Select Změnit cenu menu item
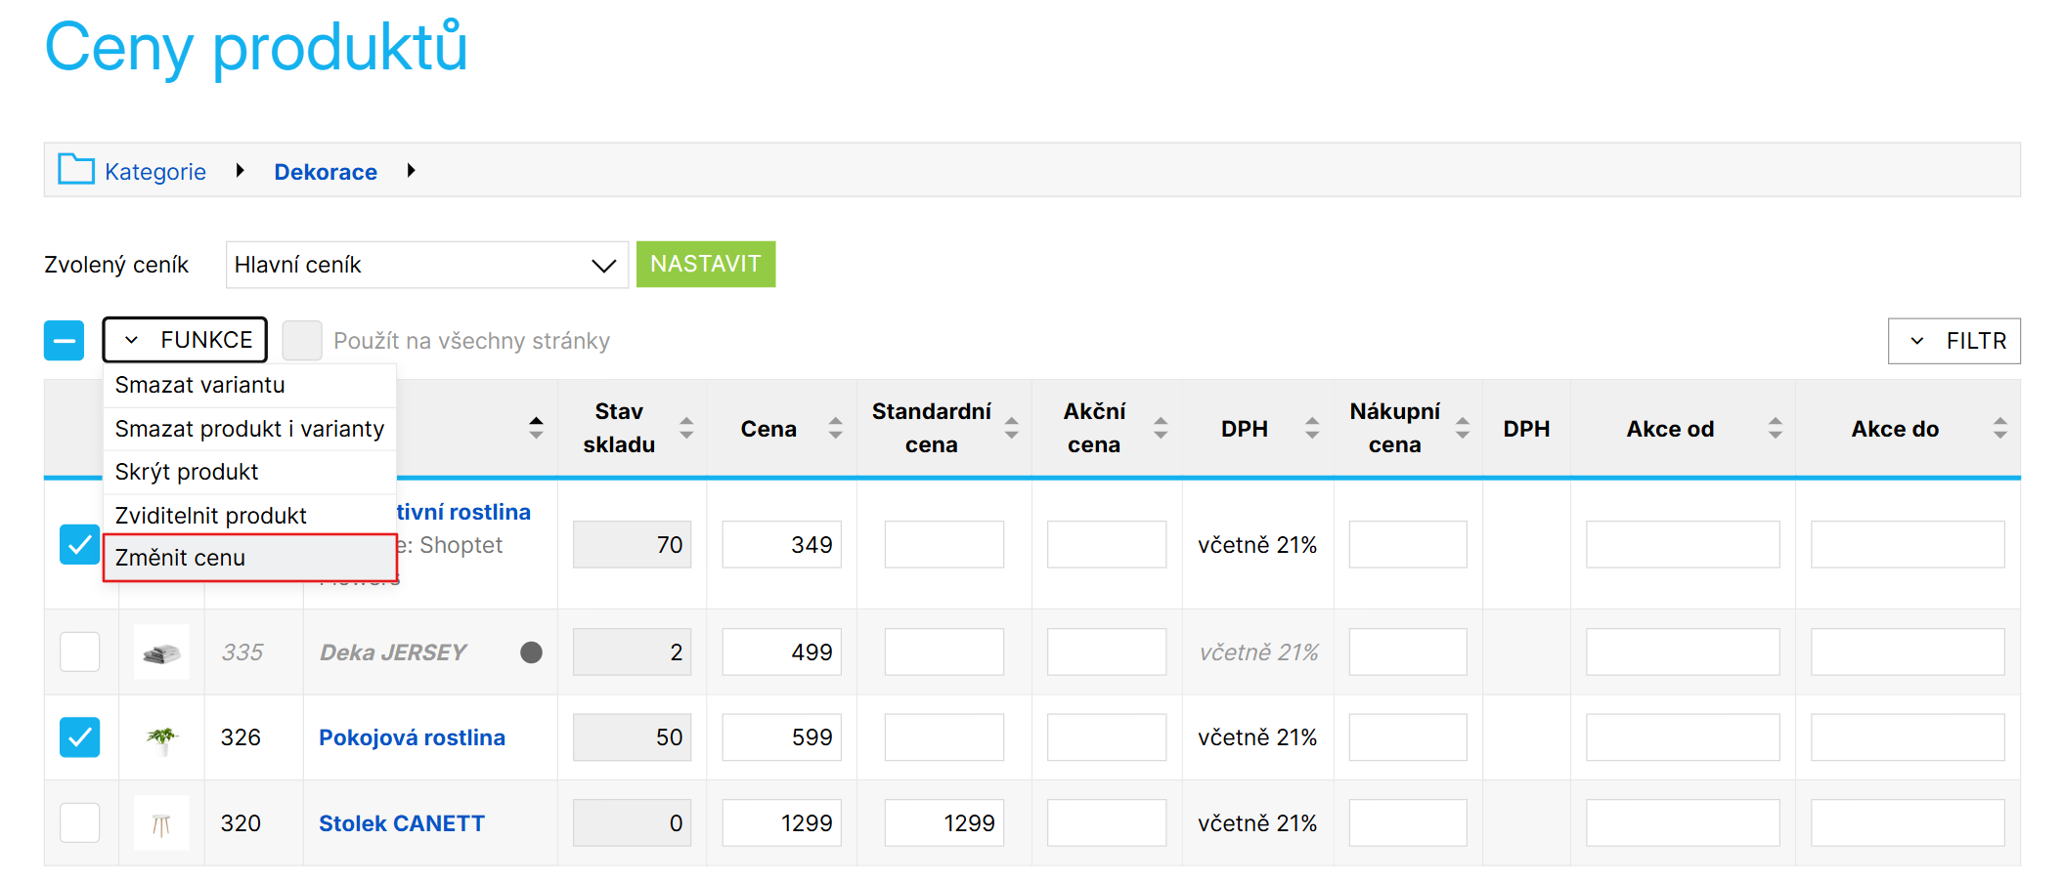This screenshot has width=2063, height=882. (249, 558)
